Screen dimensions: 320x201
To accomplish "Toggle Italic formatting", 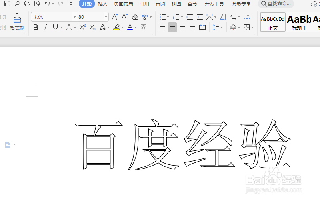I will click(46, 27).
